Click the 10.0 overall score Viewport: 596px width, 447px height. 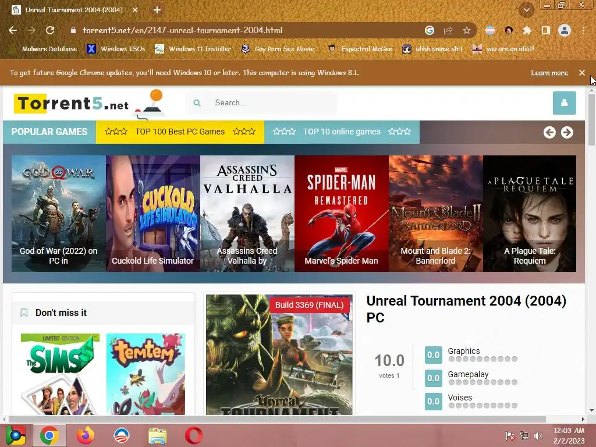(389, 360)
